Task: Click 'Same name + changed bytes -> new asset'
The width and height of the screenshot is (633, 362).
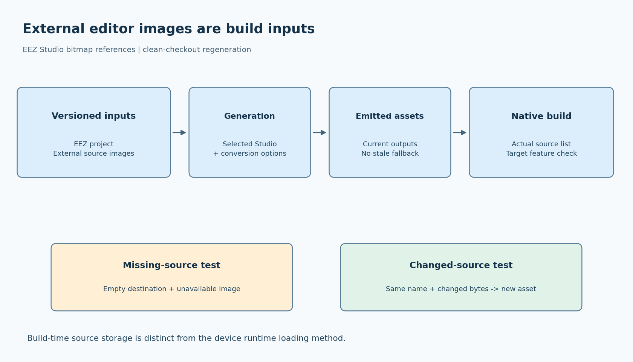Action: coord(461,289)
